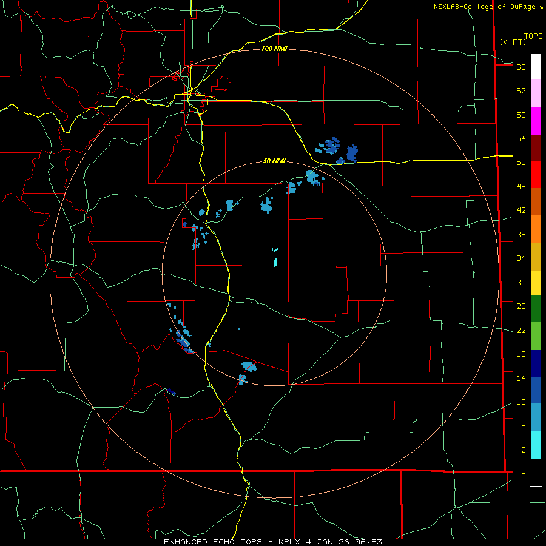Click legend value 34

click(521, 258)
